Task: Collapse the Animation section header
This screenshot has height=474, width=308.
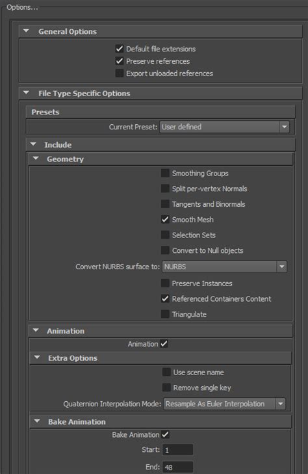Action: click(x=36, y=330)
